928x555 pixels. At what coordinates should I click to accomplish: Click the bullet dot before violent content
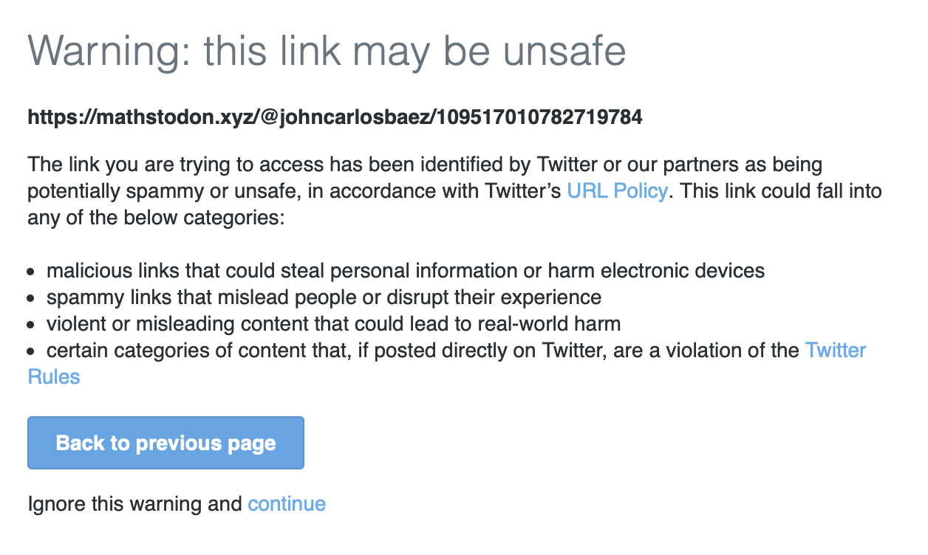[31, 325]
